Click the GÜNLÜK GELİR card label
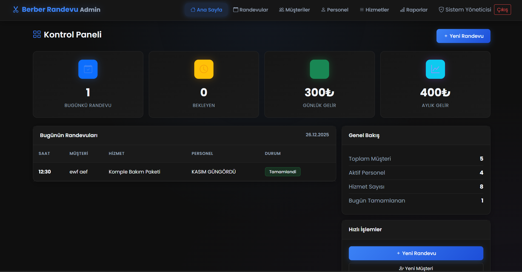 tap(320, 105)
